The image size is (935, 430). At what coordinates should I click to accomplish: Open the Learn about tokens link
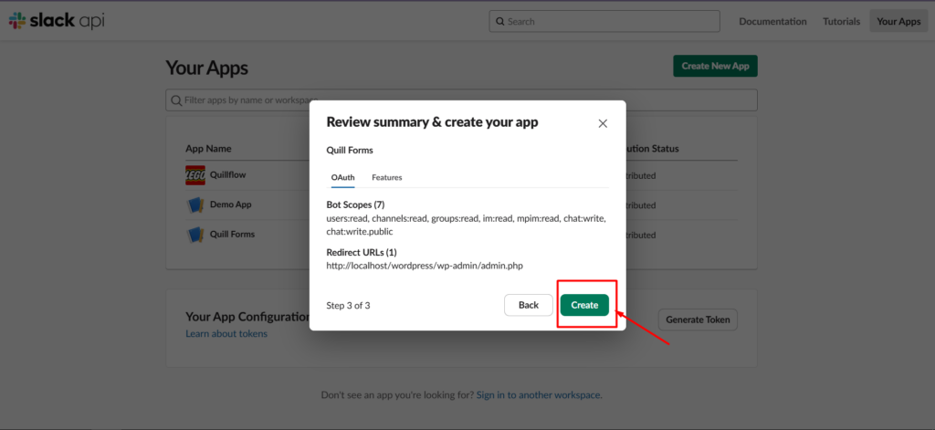click(x=226, y=333)
